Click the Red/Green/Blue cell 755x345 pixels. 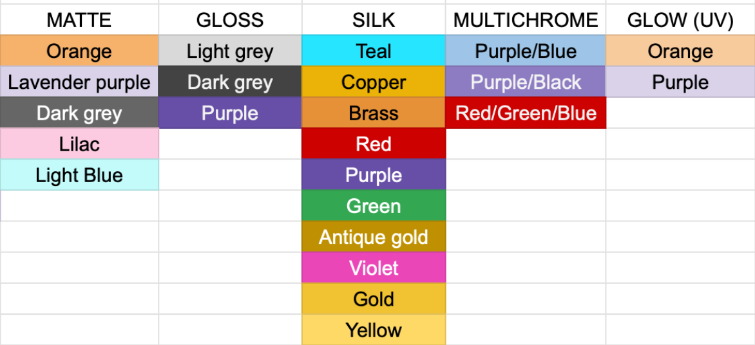[526, 113]
